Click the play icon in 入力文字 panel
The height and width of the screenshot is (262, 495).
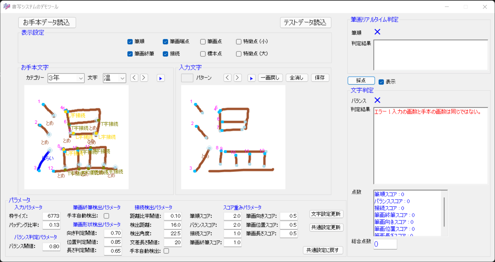(251, 78)
